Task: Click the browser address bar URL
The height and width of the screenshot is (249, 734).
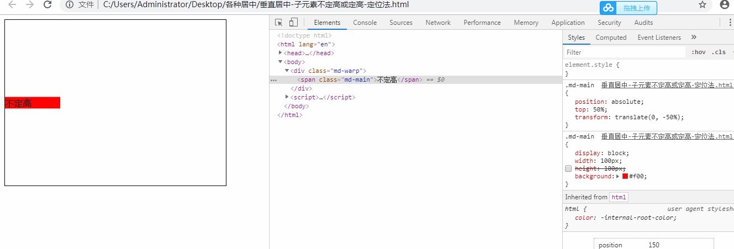Action: (256, 5)
